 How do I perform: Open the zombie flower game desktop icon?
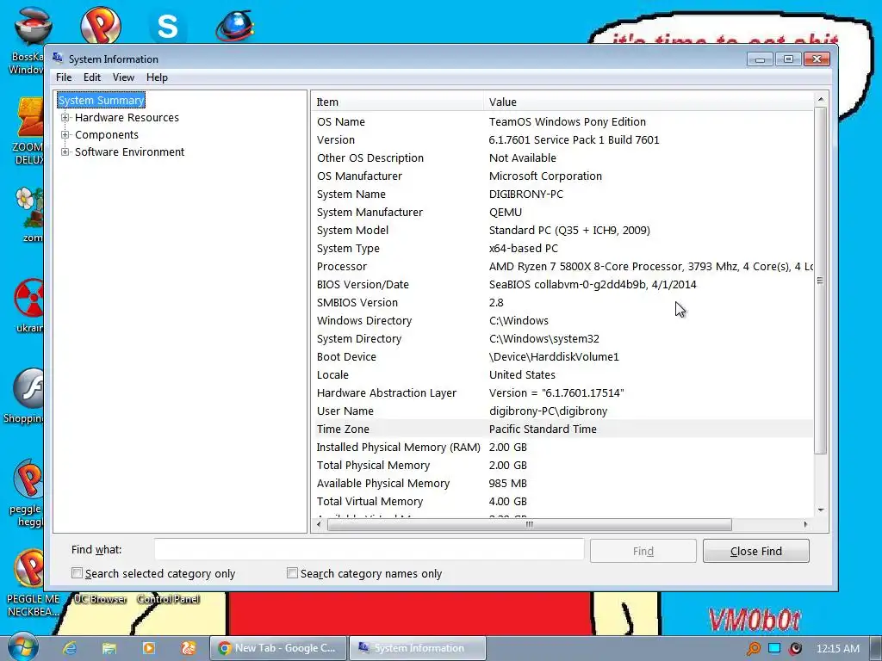pyautogui.click(x=29, y=214)
